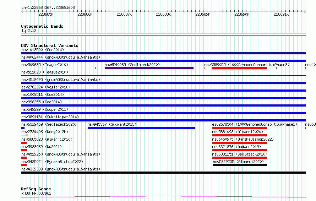
Task: Click the RHOU|NR_037962 gene label
Action: point(36,193)
